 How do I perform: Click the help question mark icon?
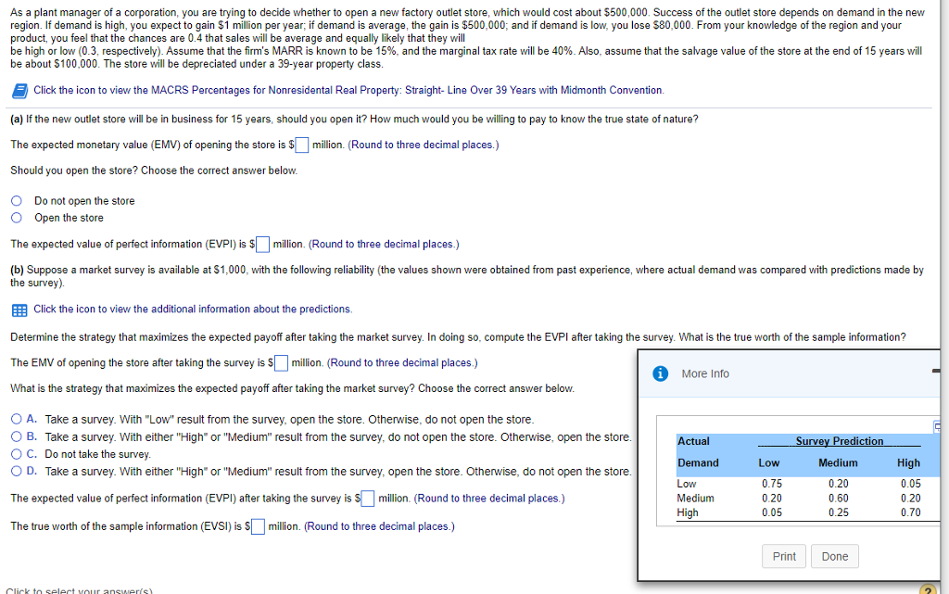[x=928, y=589]
